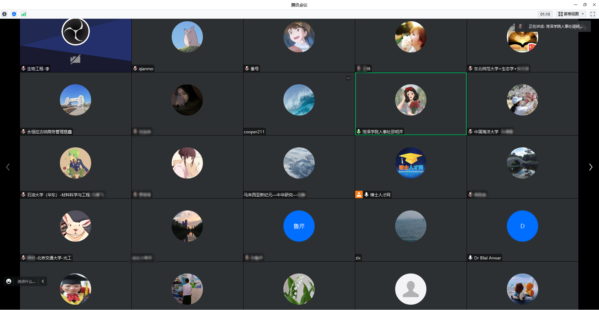
Task: Select the OBS logo avatar tile
Action: pyautogui.click(x=76, y=32)
